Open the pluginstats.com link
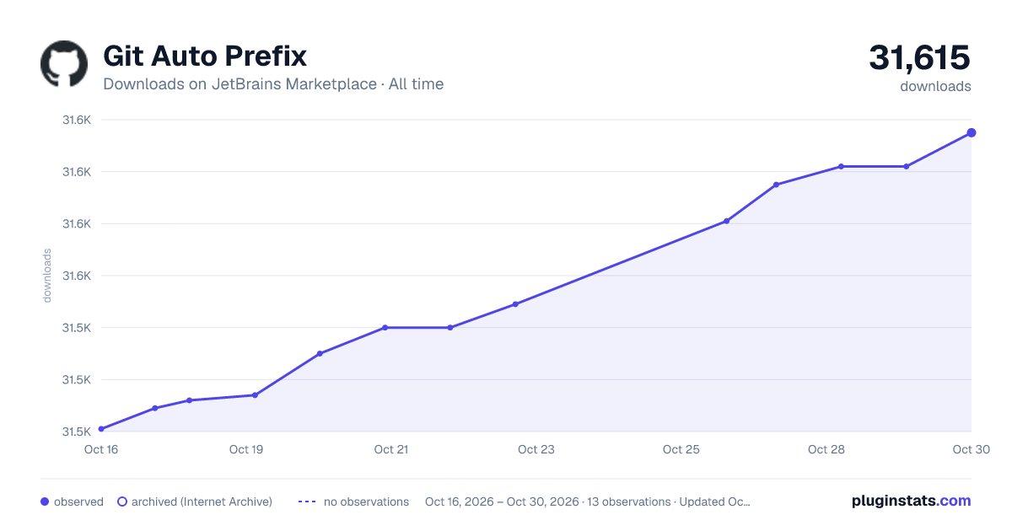 (x=911, y=501)
